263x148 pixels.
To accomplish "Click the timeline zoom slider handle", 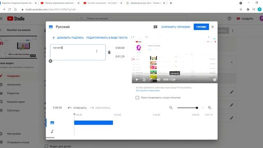I will tap(197, 108).
